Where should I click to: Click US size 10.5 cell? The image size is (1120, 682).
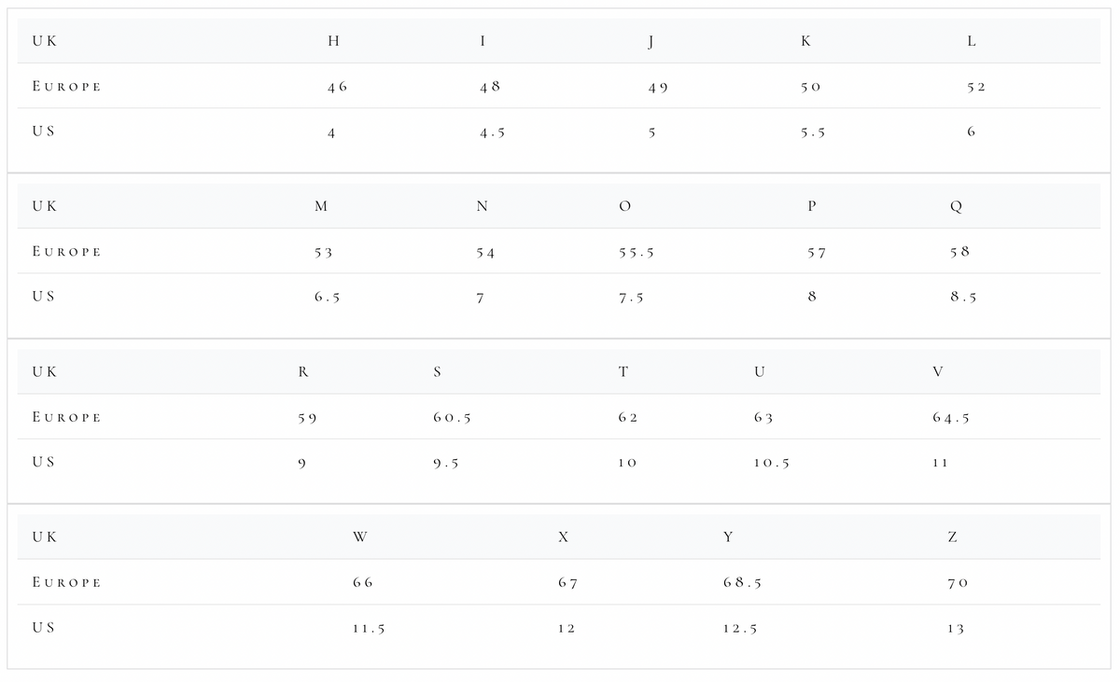click(772, 463)
